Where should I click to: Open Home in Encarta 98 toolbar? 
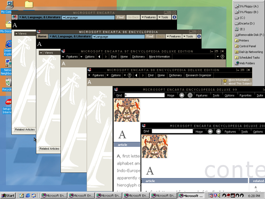pyautogui.click(x=161, y=75)
